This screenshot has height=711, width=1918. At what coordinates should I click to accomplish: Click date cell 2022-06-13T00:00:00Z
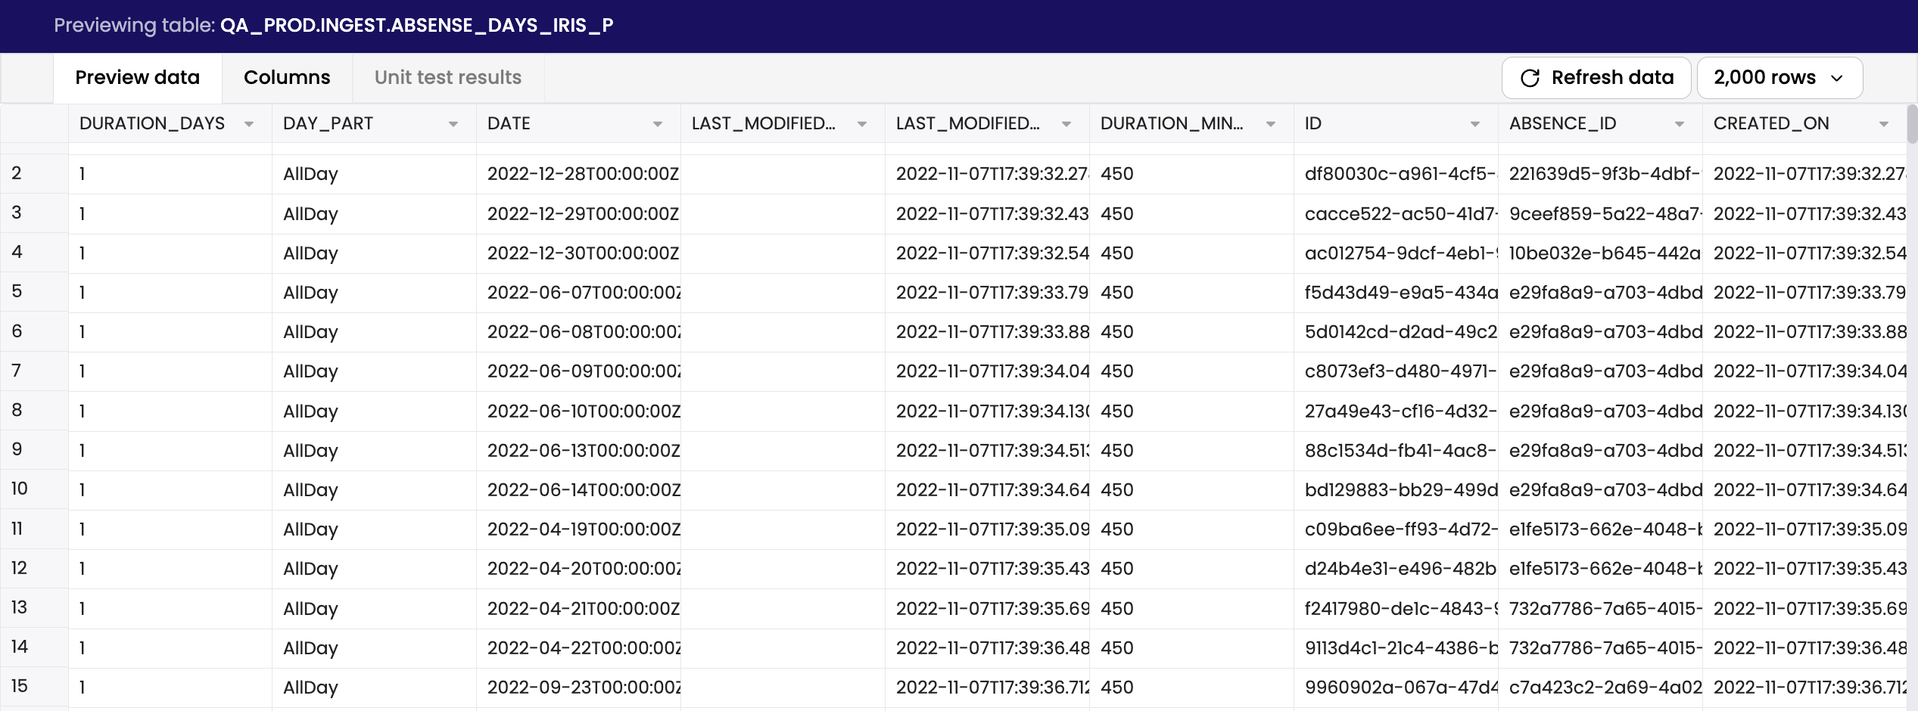tap(579, 451)
